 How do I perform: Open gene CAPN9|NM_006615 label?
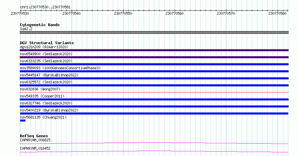coord(35,140)
